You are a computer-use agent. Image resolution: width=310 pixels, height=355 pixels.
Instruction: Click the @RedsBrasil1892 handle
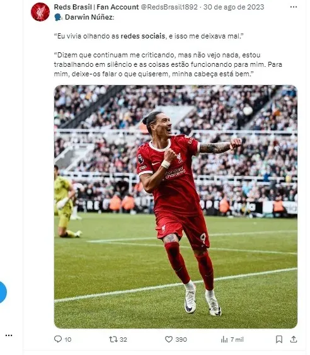pos(169,7)
